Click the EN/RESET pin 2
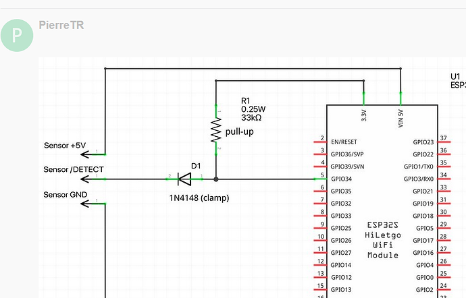Screen dimensions: 466x298 tap(320, 142)
